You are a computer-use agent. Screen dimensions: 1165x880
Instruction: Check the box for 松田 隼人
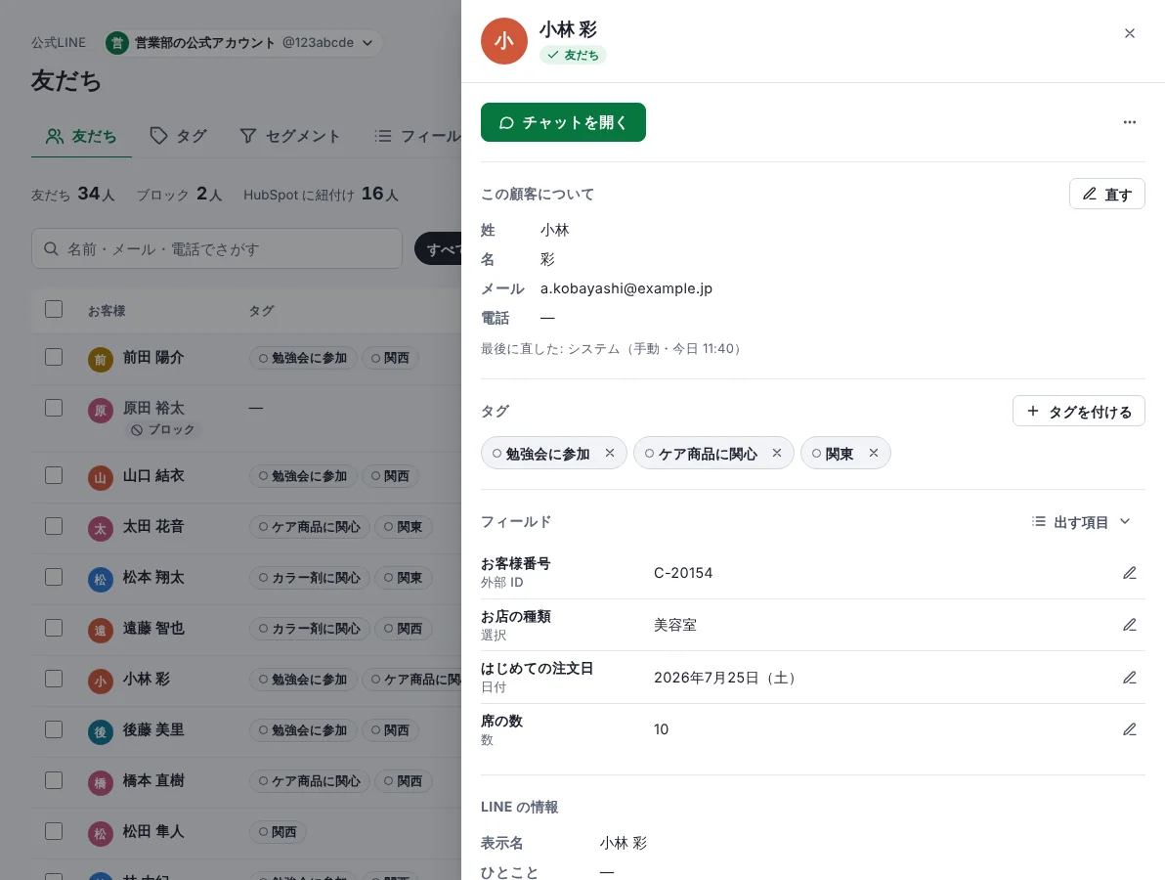(x=54, y=831)
